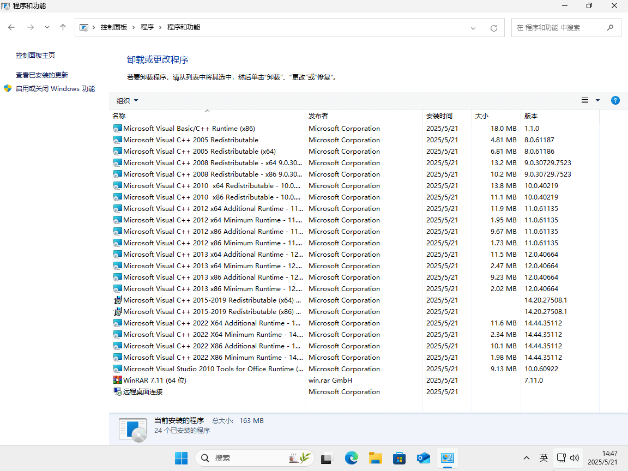Sort by 名称 column header
628x471 pixels.
tap(207, 116)
